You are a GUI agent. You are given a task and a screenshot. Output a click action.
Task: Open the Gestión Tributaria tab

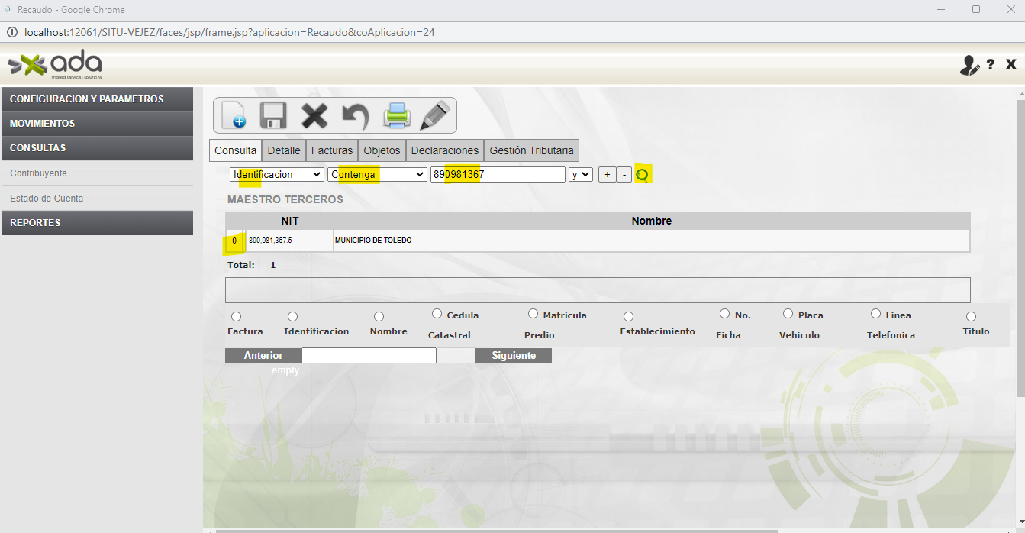[531, 150]
